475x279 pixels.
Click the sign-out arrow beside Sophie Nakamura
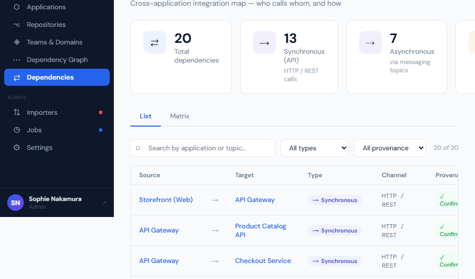tap(104, 203)
